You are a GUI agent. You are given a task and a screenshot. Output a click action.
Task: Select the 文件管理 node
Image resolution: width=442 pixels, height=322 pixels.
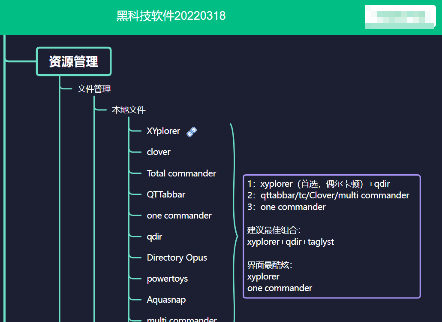point(94,89)
